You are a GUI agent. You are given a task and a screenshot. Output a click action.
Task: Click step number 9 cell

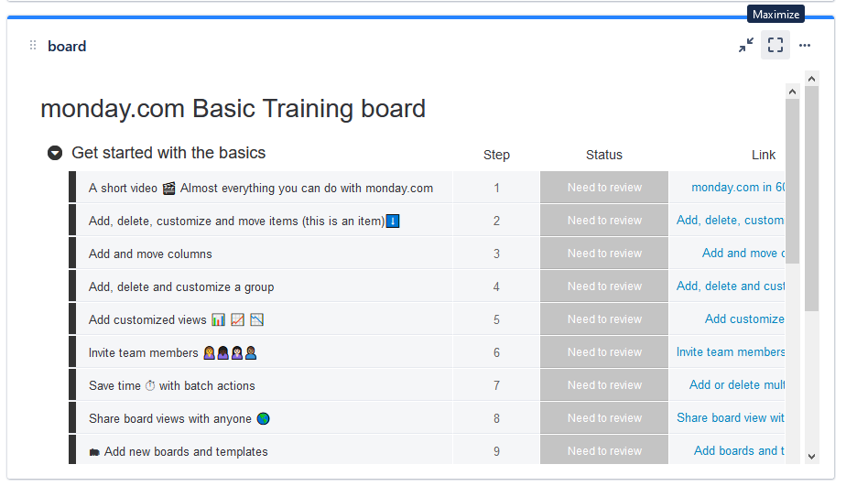pyautogui.click(x=496, y=450)
